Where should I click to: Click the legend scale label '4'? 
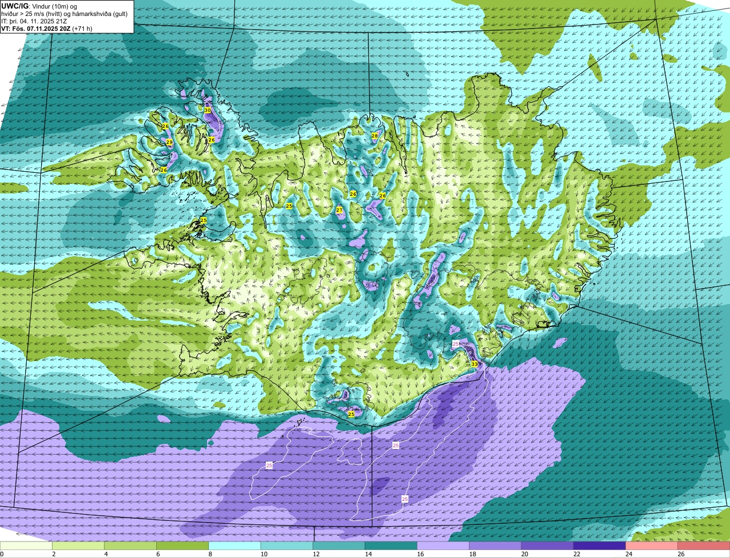point(106,553)
